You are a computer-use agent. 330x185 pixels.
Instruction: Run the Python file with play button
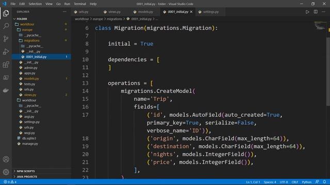tap(307, 12)
